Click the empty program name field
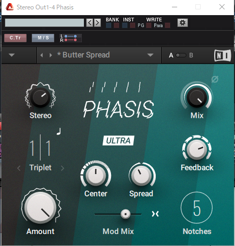Image resolution: width=235 pixels, height=246 pixels. coord(44,23)
